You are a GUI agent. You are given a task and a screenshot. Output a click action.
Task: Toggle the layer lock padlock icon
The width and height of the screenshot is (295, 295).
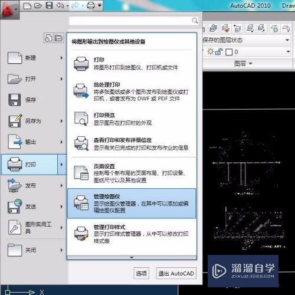[x=219, y=52]
